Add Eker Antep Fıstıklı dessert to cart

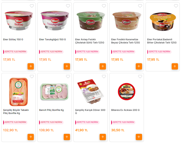(x=103, y=66)
